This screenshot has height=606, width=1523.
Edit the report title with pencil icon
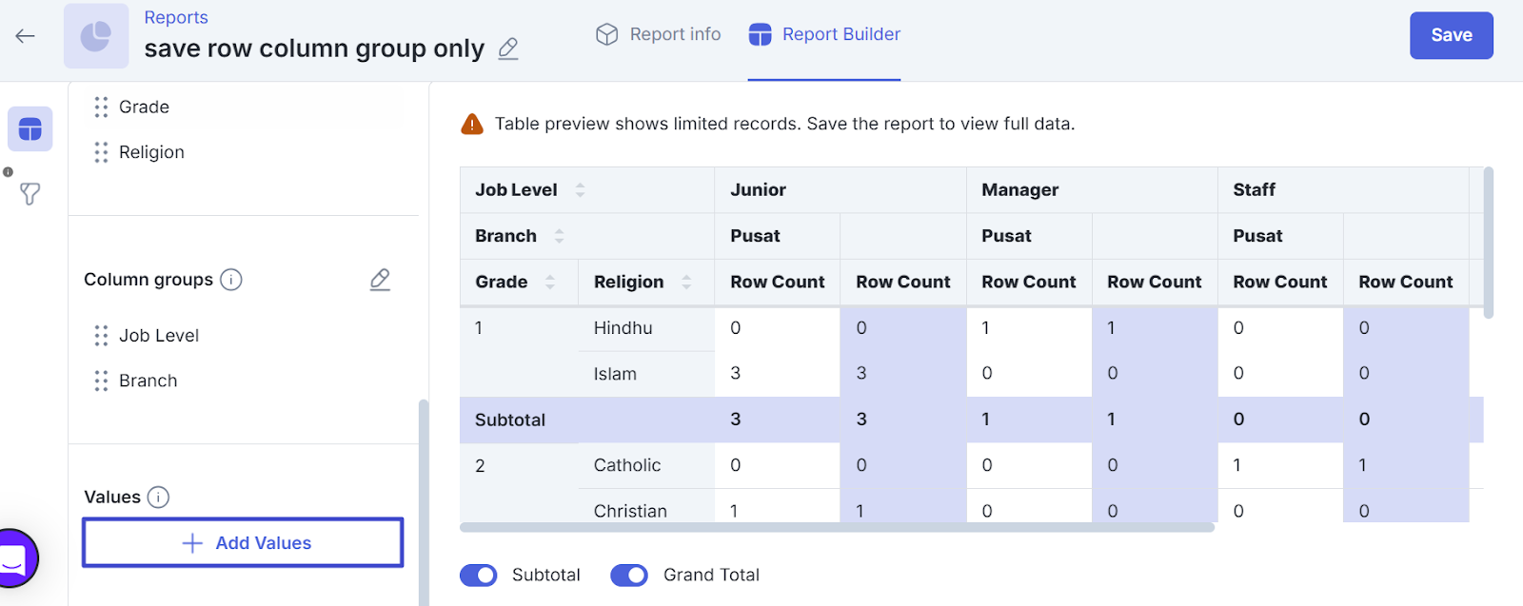[508, 49]
